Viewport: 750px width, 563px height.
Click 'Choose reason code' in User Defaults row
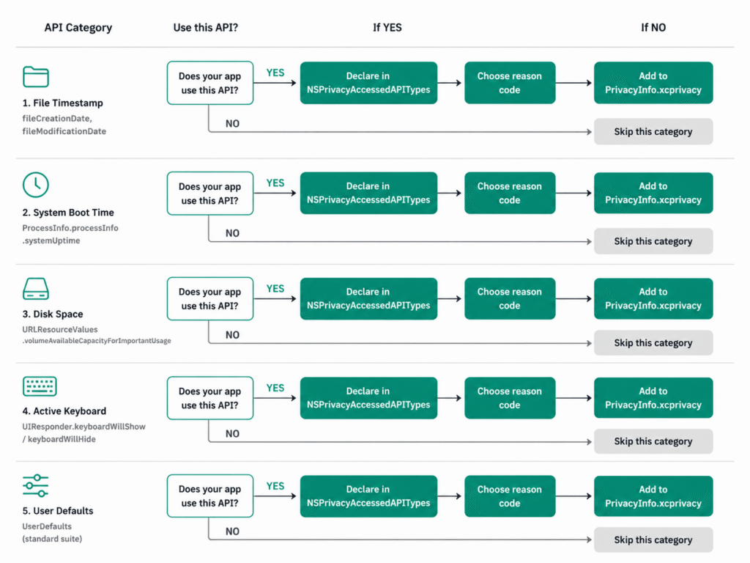[x=510, y=496]
